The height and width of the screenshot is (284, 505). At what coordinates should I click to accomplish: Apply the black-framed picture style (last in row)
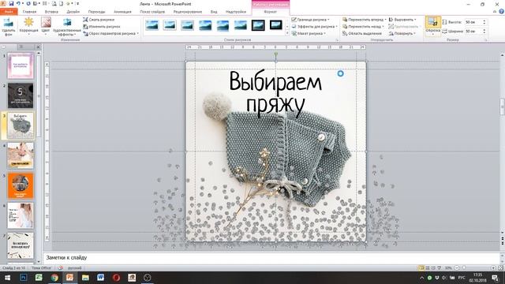[x=276, y=25]
